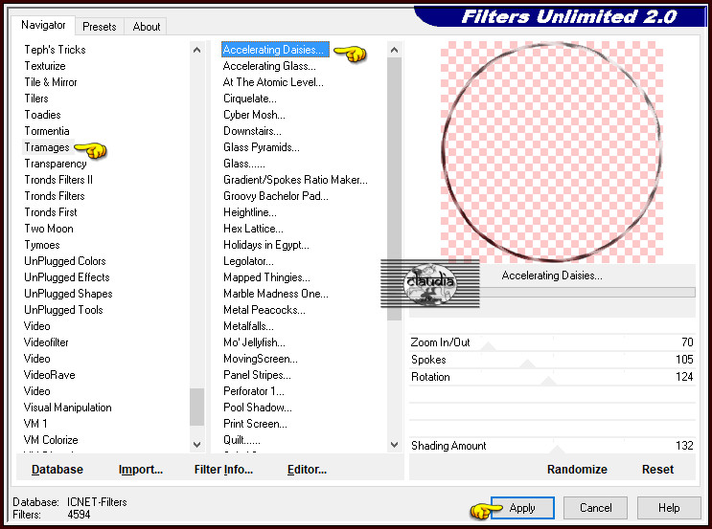Select UnPlugged Colors category
The width and height of the screenshot is (712, 529).
click(x=65, y=261)
